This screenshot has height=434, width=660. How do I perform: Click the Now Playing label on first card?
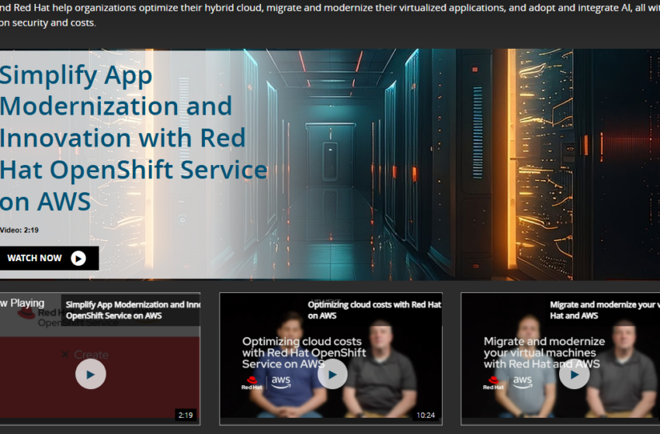tap(22, 303)
